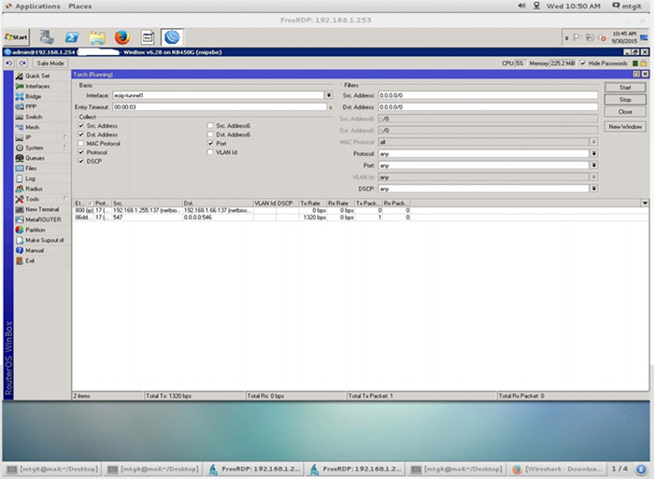The width and height of the screenshot is (654, 479).
Task: Enable VLAN Id collect checkbox
Action: (x=210, y=152)
